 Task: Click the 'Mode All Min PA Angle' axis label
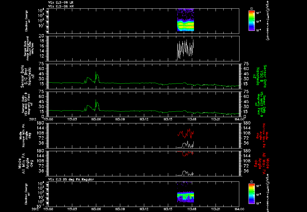pyautogui.click(x=25, y=163)
